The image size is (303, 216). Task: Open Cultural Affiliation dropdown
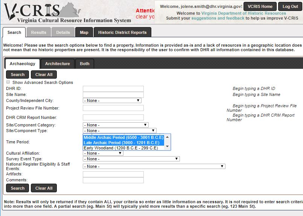pos(103,153)
